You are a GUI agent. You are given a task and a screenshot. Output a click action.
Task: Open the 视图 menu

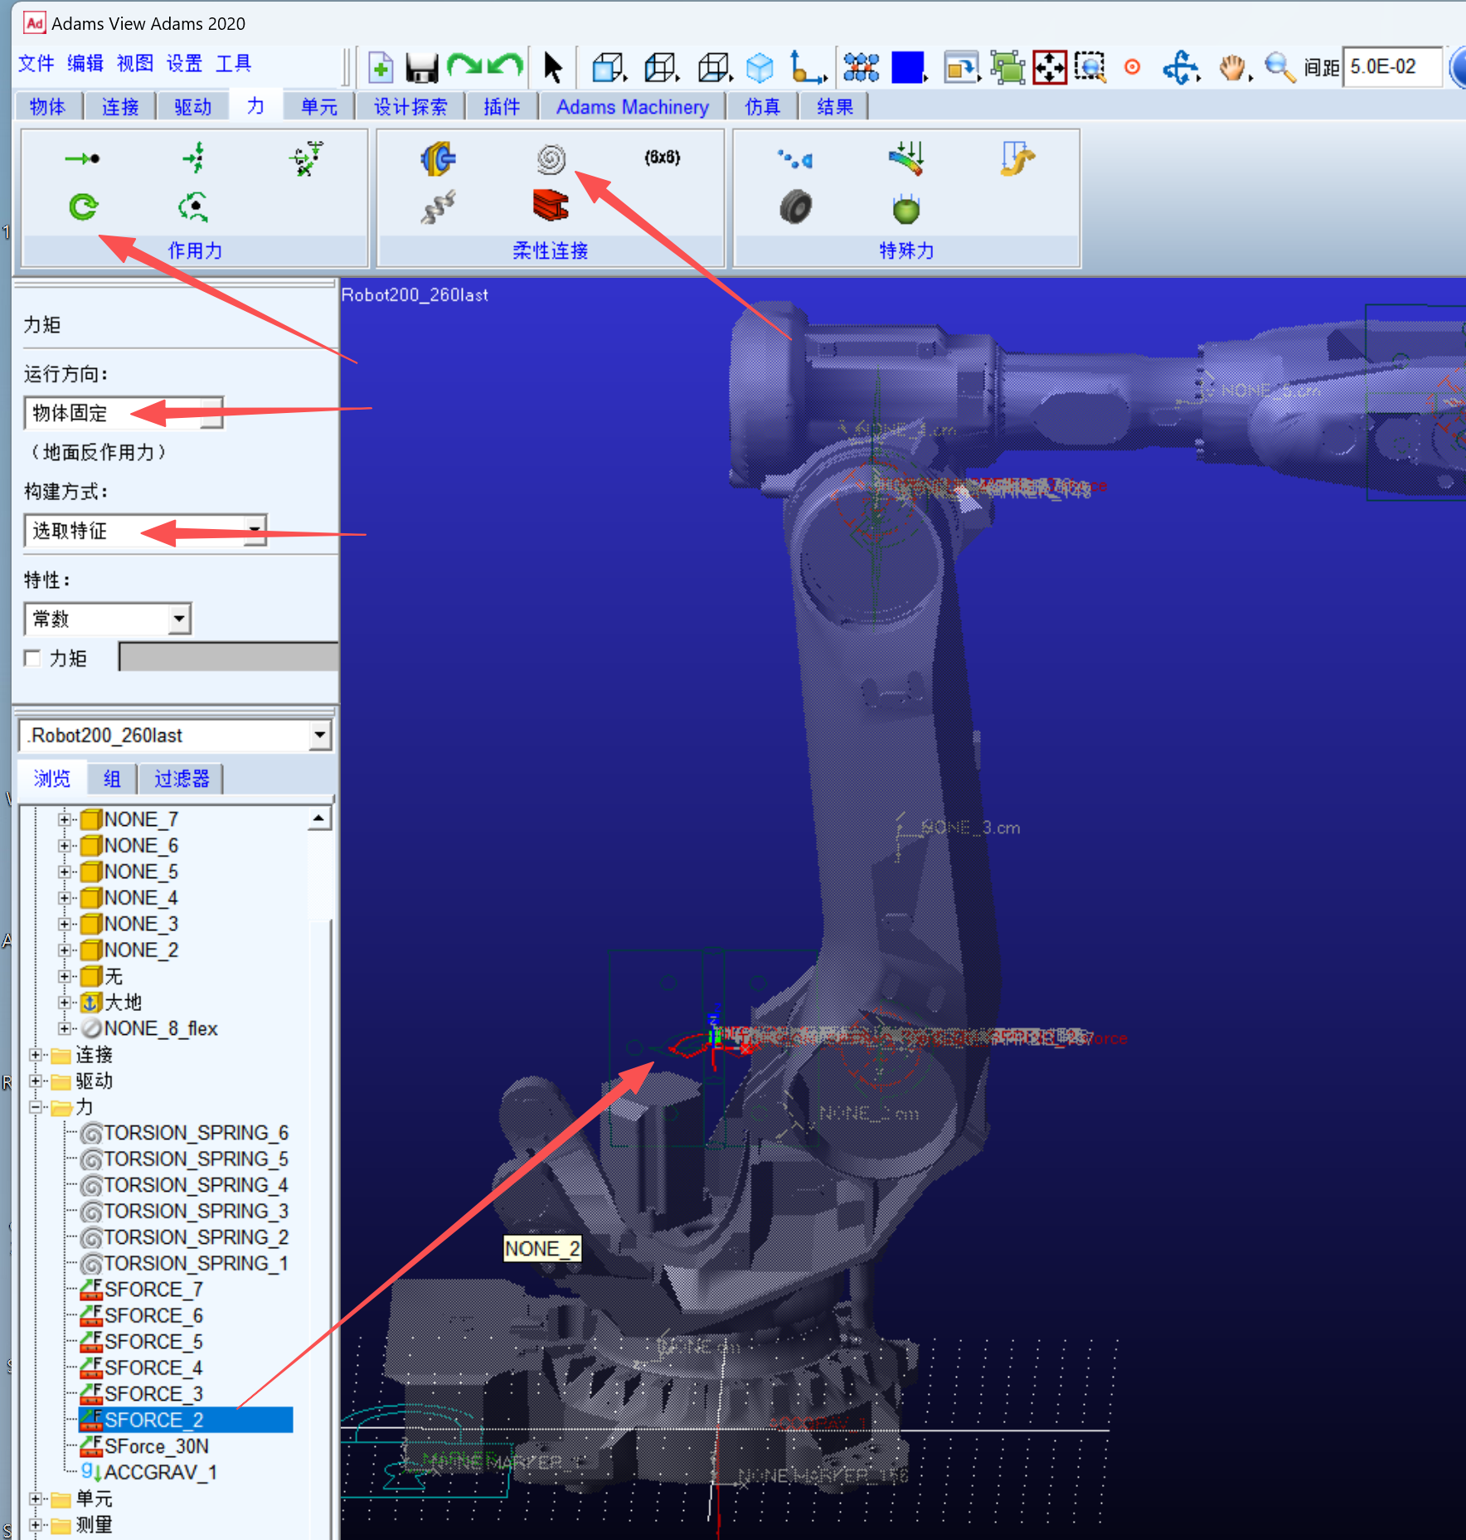pyautogui.click(x=134, y=64)
